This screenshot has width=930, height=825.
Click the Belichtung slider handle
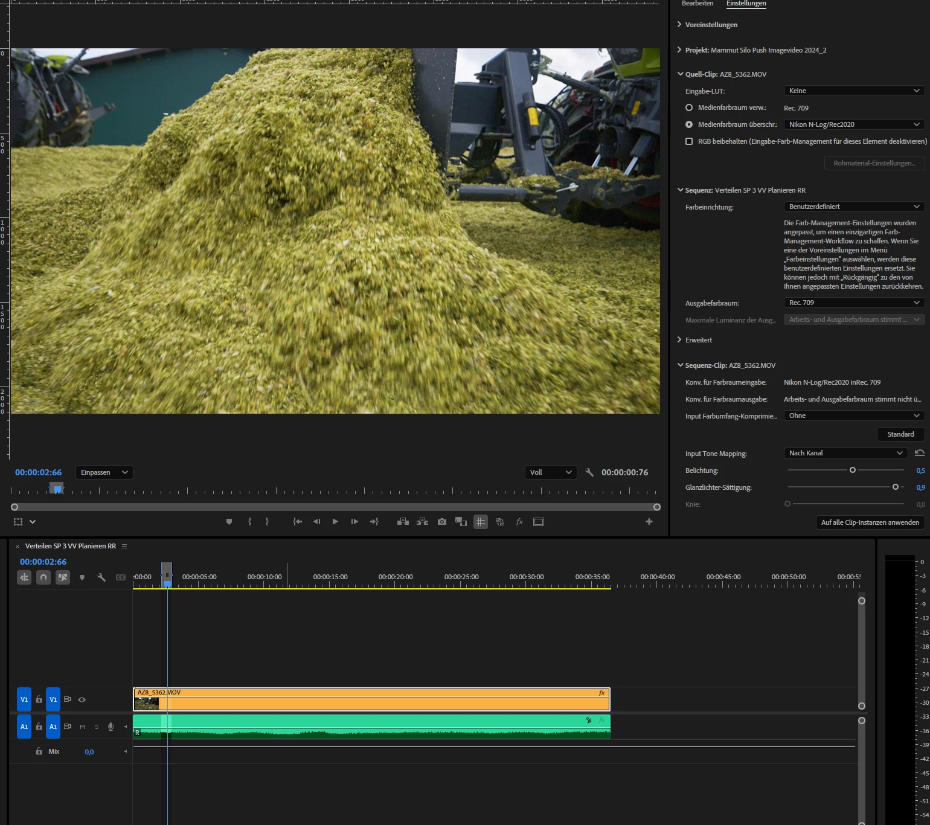point(853,470)
